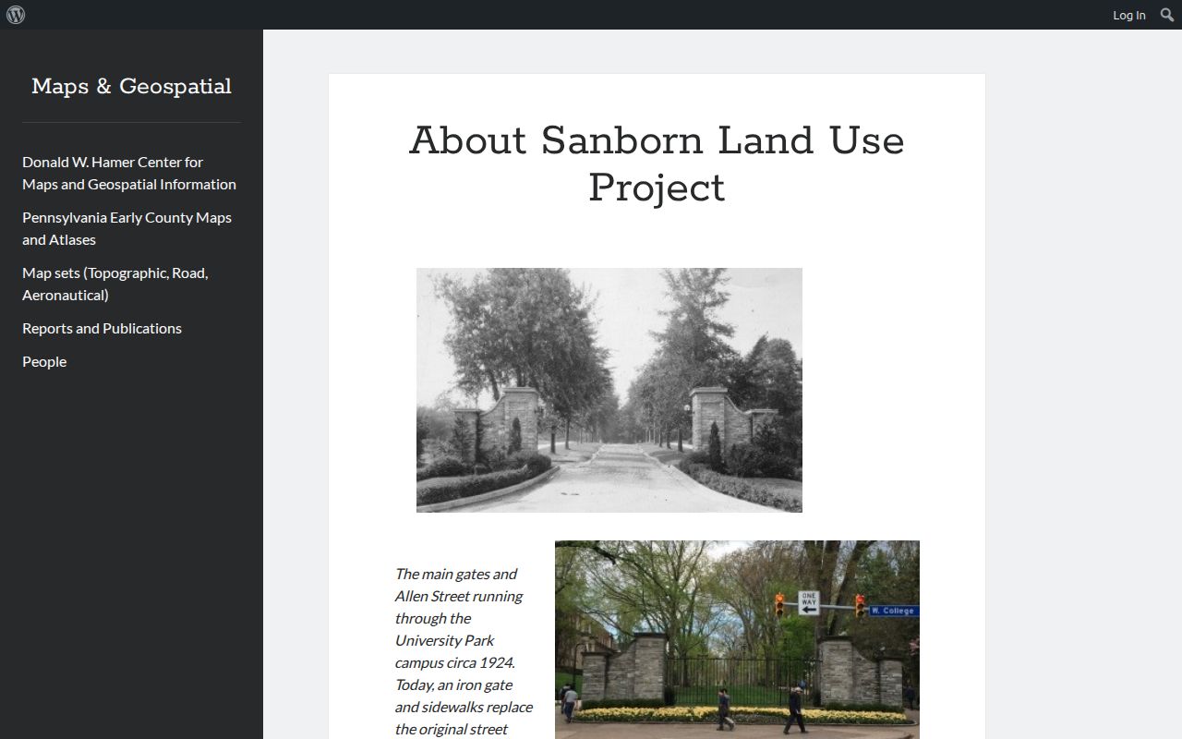Screen dimensions: 1182x739
Task: Select Map sets (Topographic, Road, Aeronautical)
Action: [x=115, y=284]
